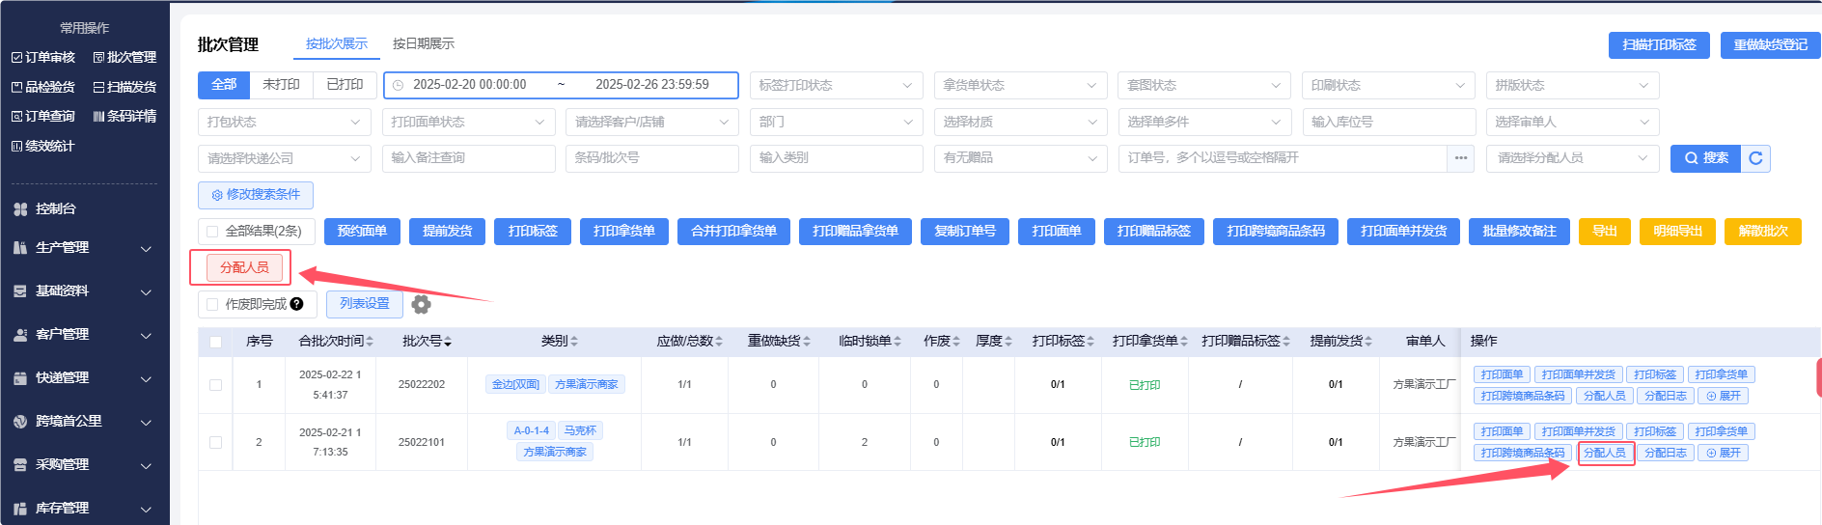Click the clock icon in date range field
This screenshot has height=525, width=1822.
point(398,85)
